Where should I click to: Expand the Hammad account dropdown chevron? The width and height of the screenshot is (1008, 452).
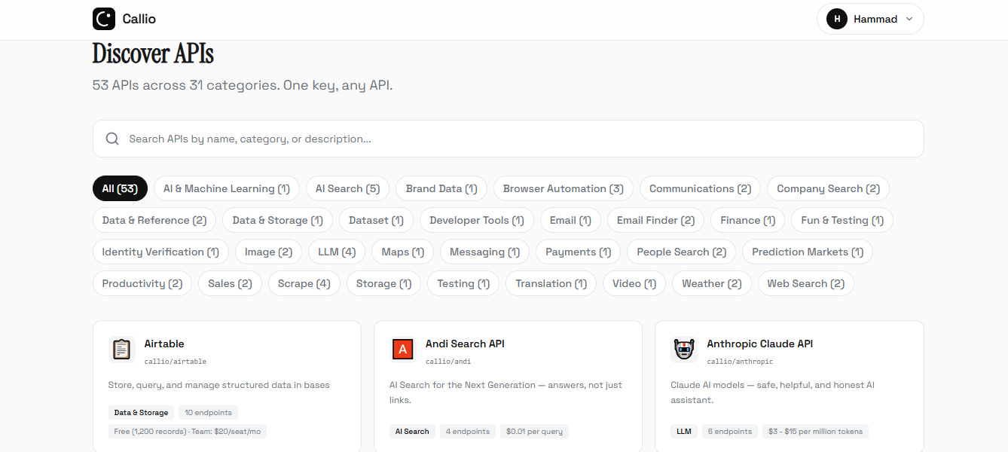pos(909,19)
